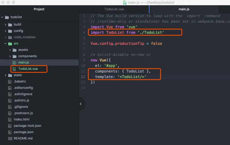Viewport: 230px width, 145px height.
Task: Click the "el: '#app'," code line
Action: pos(107,66)
